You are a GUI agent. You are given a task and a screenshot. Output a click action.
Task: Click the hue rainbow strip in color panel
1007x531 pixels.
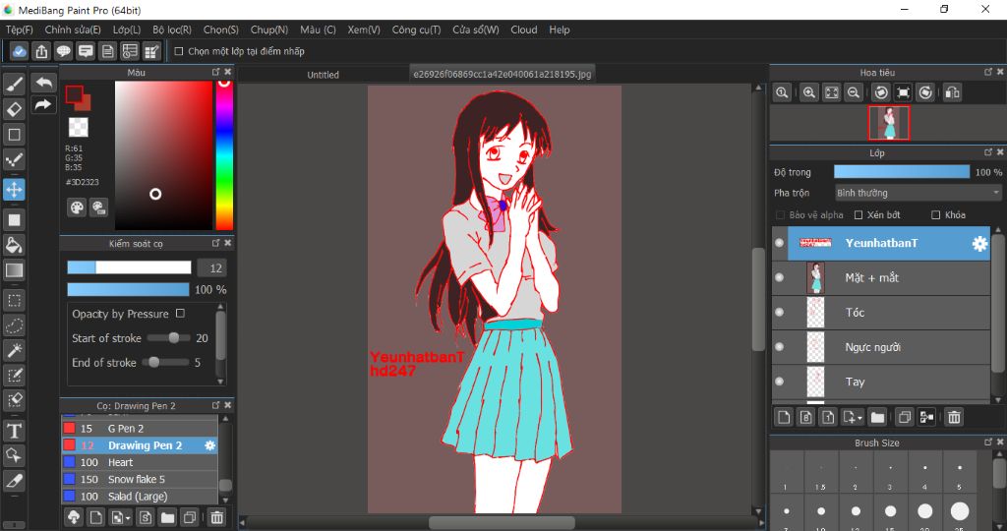tap(224, 154)
